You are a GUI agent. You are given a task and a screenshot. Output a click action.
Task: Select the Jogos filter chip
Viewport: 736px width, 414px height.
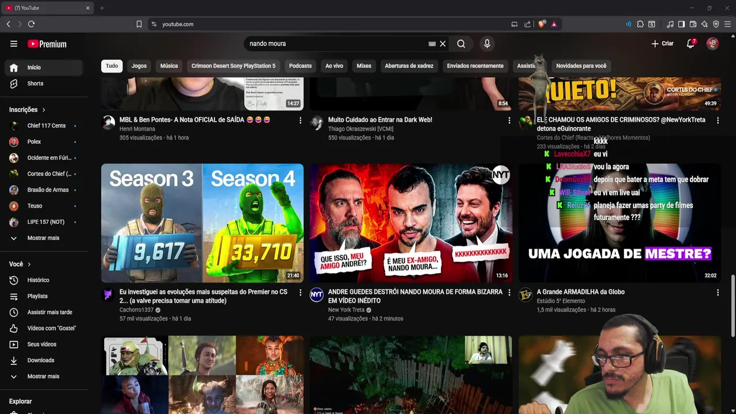[x=139, y=66]
